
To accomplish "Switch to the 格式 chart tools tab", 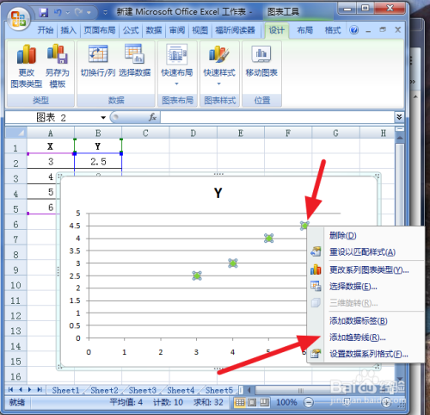I will 333,30.
